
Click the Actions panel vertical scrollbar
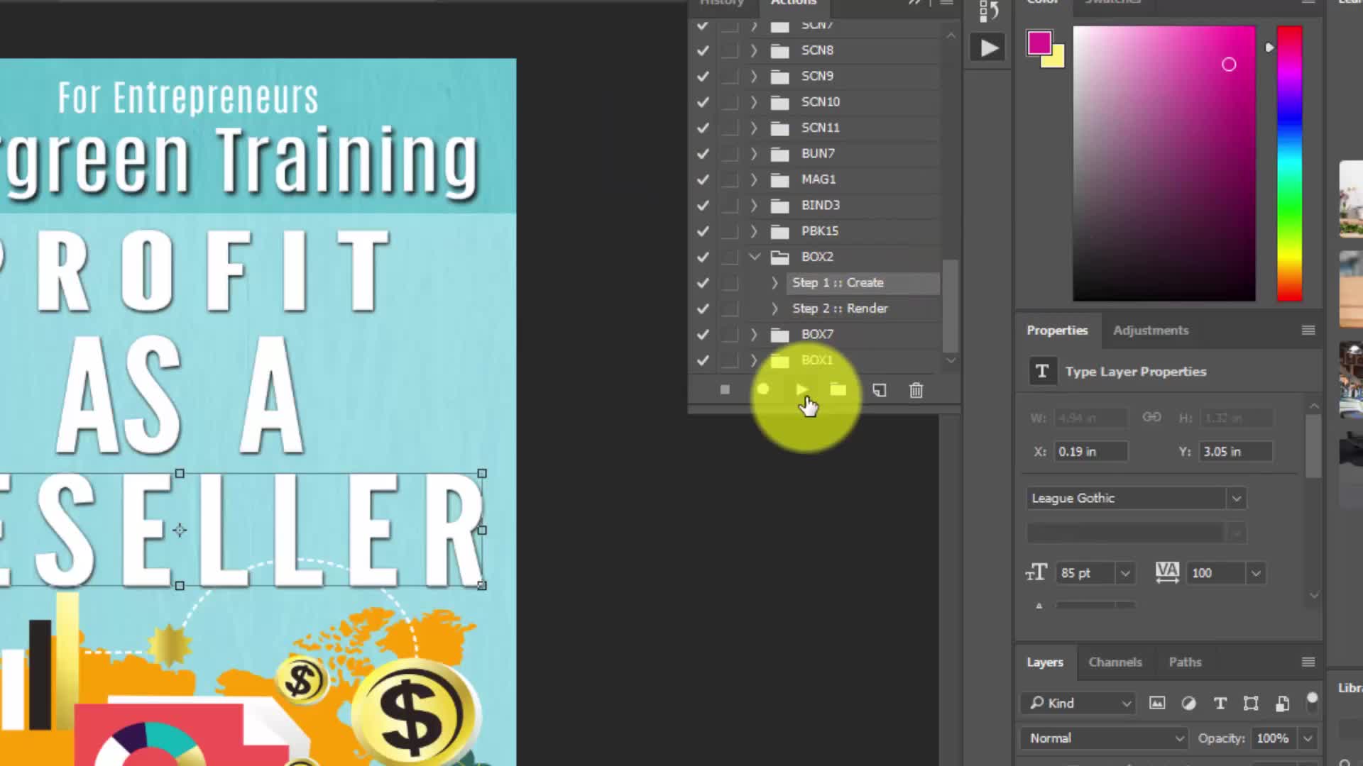[x=951, y=306]
